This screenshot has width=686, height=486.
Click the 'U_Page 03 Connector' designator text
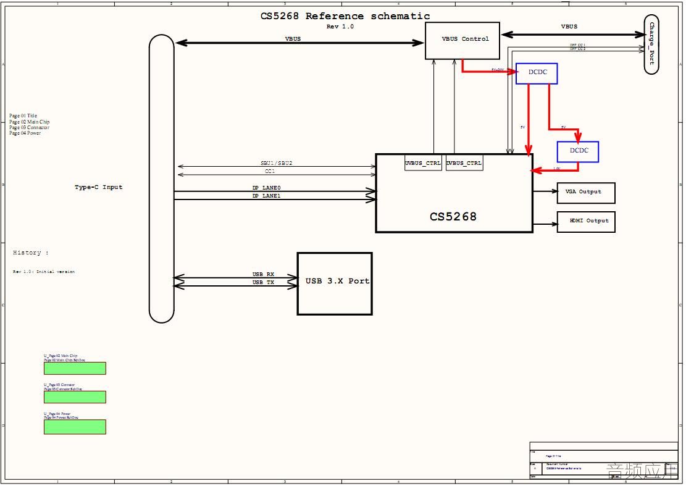pos(59,385)
